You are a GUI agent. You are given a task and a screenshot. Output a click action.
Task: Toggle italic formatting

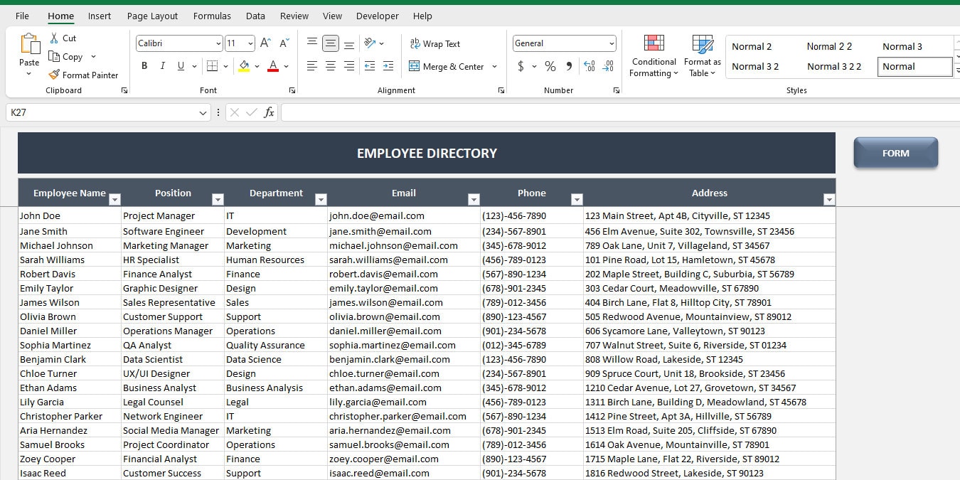coord(163,66)
